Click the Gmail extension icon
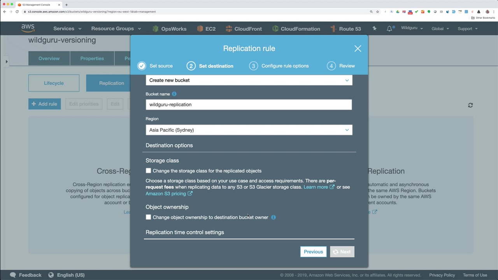498x280 pixels. [x=404, y=12]
